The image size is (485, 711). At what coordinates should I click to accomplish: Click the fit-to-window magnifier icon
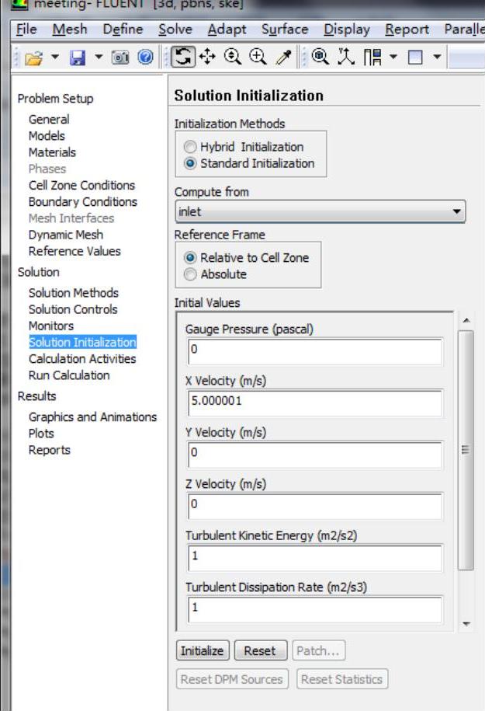point(318,58)
